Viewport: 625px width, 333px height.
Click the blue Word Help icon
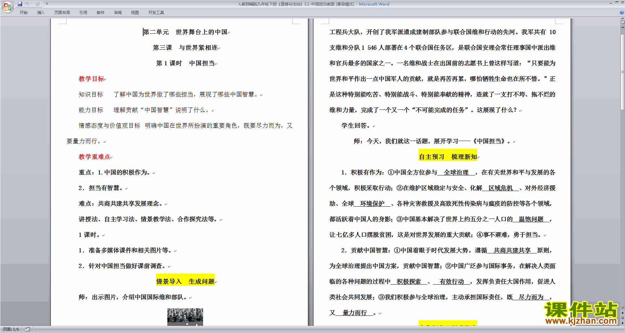(x=621, y=12)
